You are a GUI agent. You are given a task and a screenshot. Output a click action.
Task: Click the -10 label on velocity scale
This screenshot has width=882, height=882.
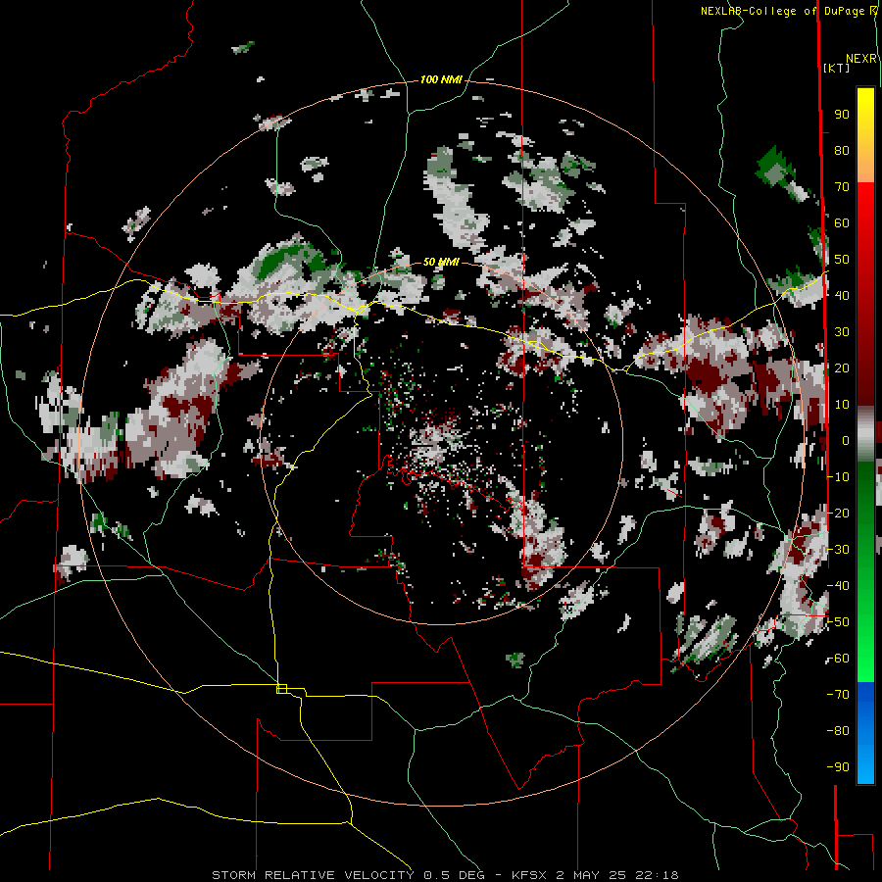tap(838, 477)
